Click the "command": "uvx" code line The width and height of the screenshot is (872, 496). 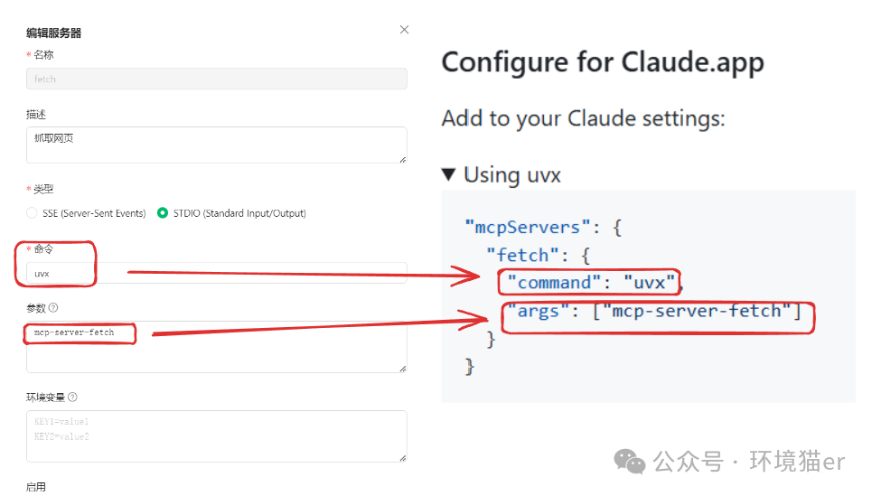click(590, 283)
